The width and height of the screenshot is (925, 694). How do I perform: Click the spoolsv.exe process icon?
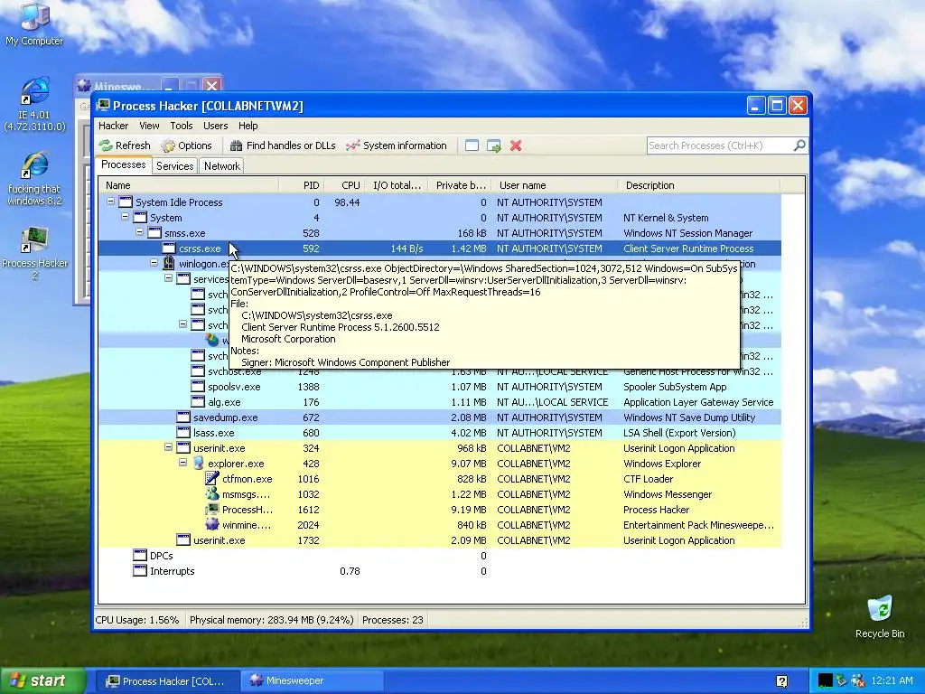[x=198, y=387]
